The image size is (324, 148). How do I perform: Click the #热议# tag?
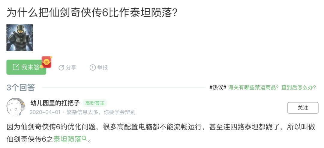217,87
